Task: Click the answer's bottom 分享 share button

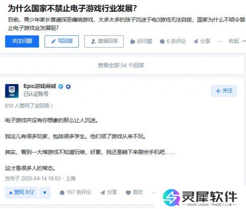Action: pyautogui.click(x=109, y=193)
